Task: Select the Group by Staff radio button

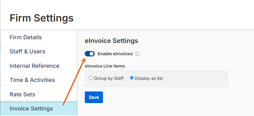Action: coord(91,78)
